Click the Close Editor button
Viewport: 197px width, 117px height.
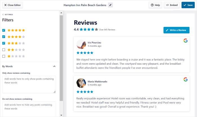click(x=12, y=5)
